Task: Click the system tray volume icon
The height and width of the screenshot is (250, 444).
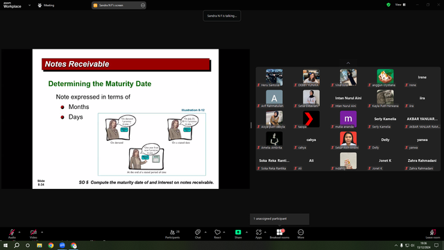Action: pyautogui.click(x=412, y=245)
